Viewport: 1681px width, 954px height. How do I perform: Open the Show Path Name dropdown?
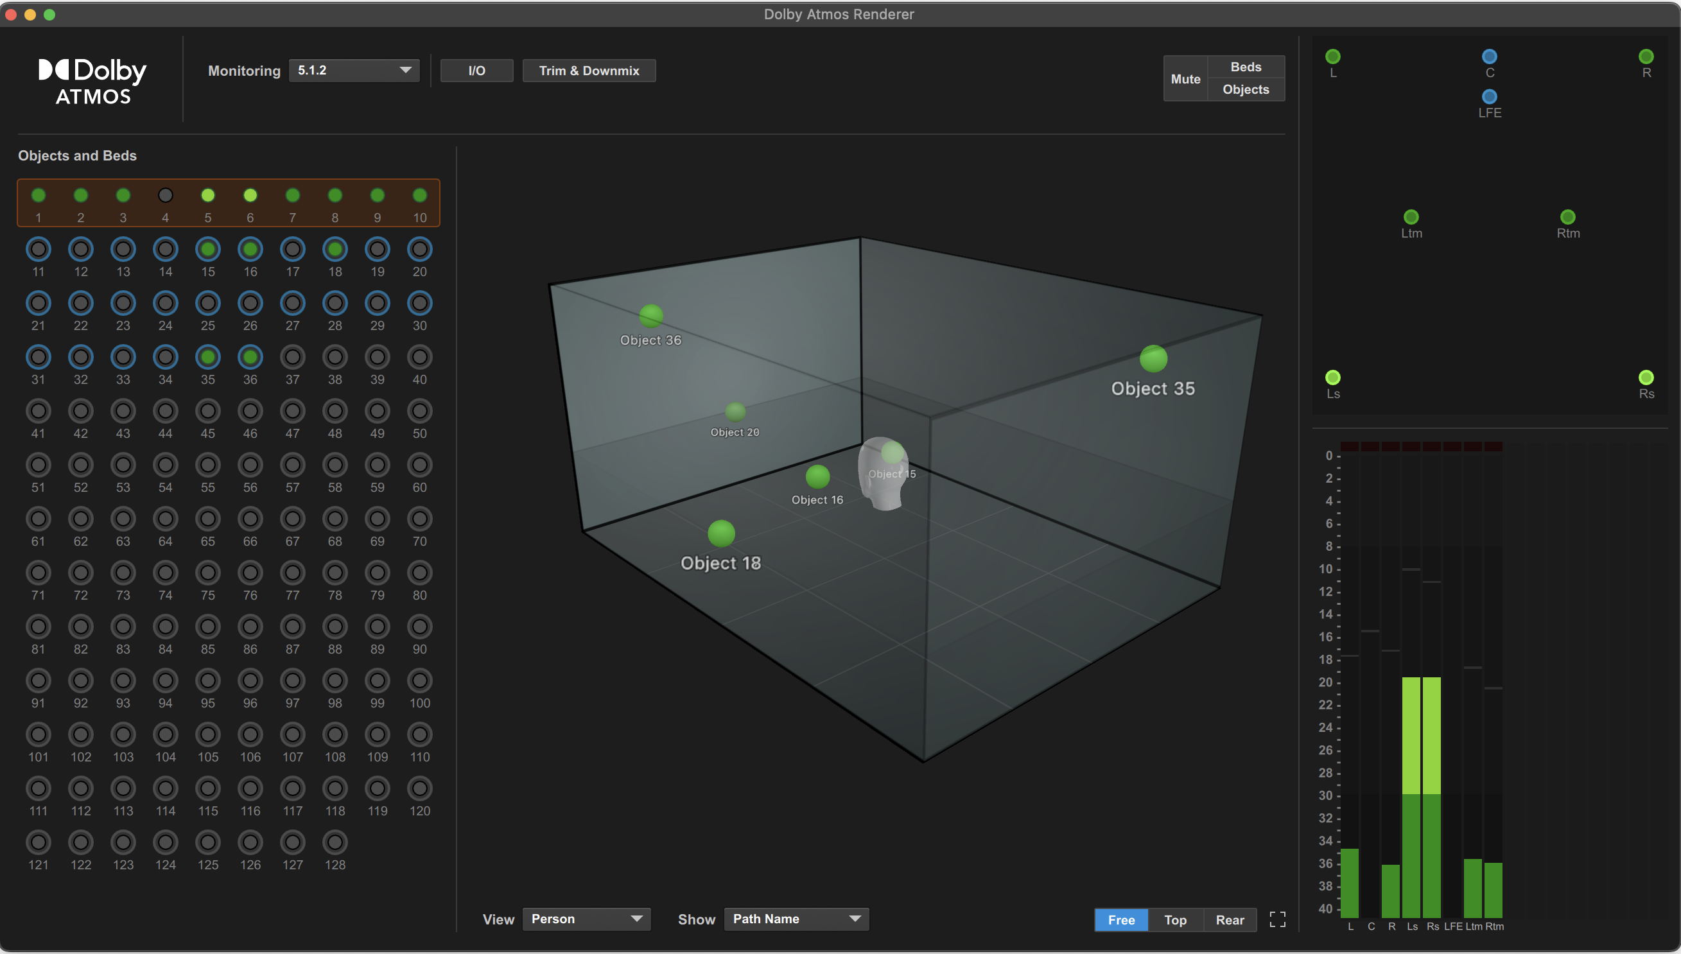796,919
